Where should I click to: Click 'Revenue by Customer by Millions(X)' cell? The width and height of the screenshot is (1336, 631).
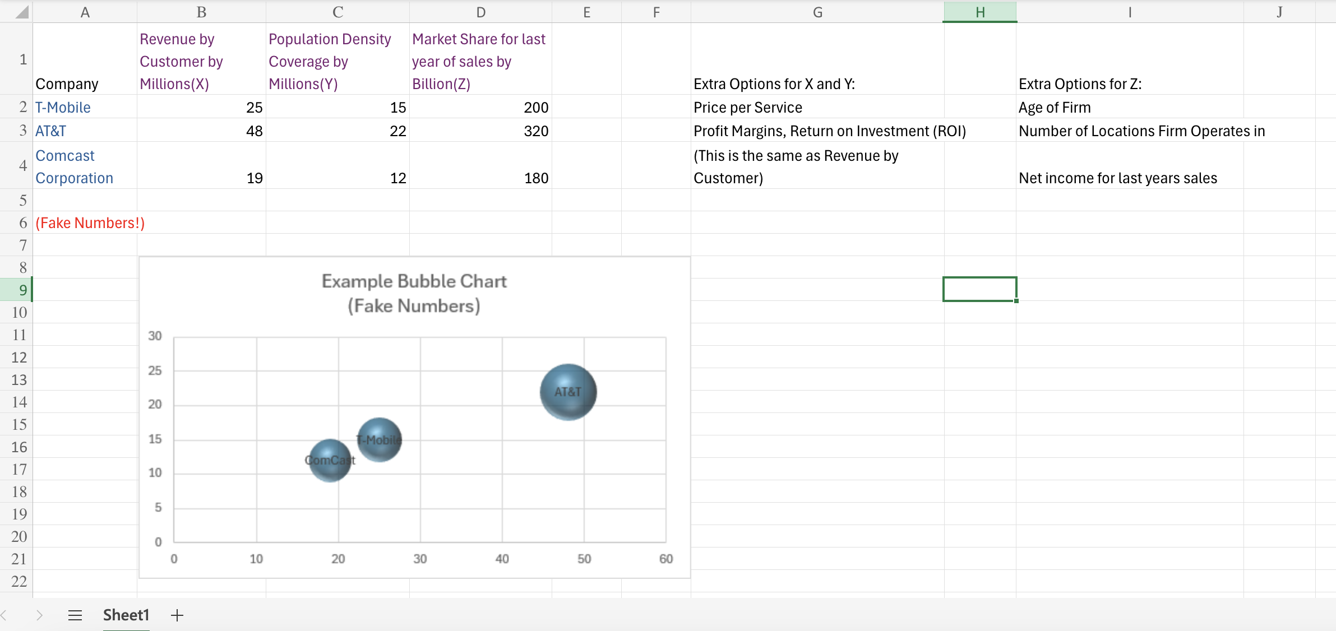coord(201,59)
